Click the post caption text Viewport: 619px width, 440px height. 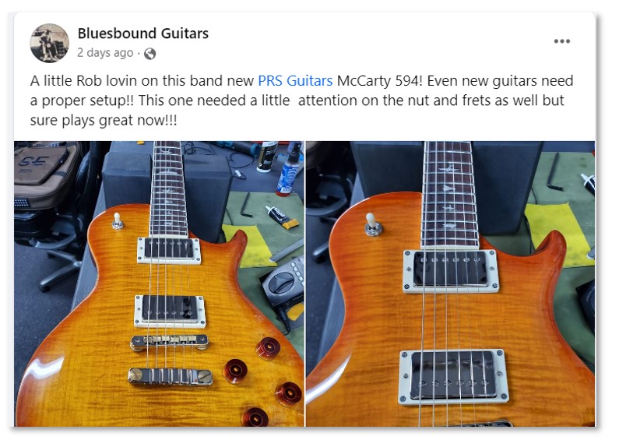pyautogui.click(x=301, y=100)
